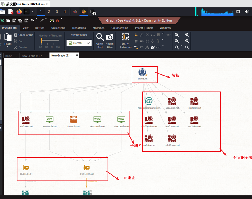252x199 pixels.
Task: Click the Cut button
Action: point(18,41)
